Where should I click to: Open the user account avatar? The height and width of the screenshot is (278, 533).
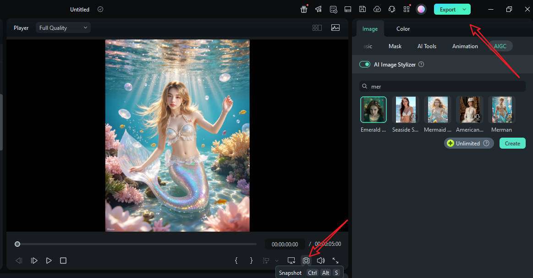pos(421,10)
